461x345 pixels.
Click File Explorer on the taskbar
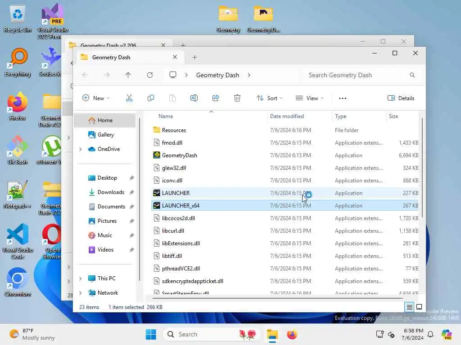[272, 334]
